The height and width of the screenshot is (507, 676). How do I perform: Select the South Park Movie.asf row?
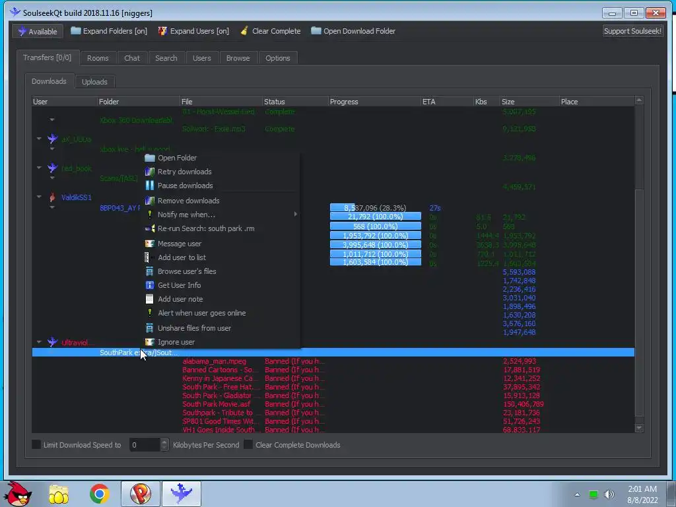[x=333, y=404]
